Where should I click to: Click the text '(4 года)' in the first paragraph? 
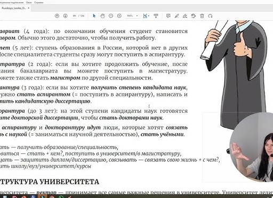(36, 31)
